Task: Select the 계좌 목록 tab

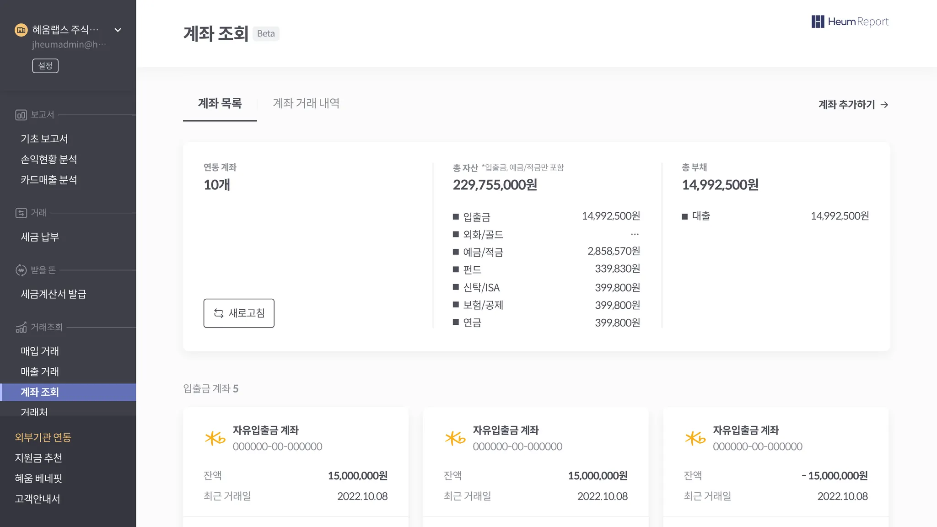Action: 220,103
